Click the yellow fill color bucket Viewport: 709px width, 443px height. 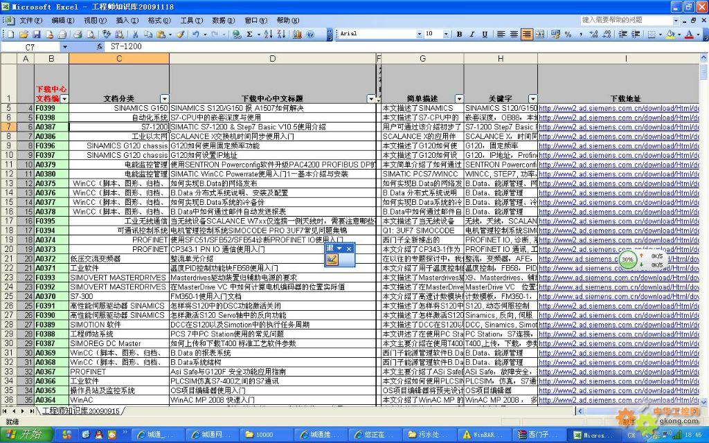(670, 34)
